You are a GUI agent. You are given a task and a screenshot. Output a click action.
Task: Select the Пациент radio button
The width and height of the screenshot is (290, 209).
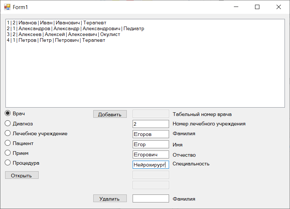point(8,143)
